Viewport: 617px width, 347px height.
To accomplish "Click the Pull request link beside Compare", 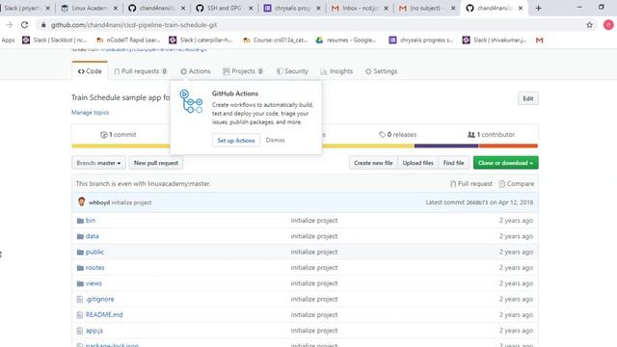I will tap(471, 184).
